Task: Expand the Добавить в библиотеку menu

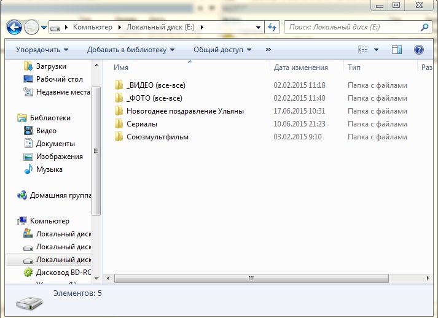Action: [130, 50]
